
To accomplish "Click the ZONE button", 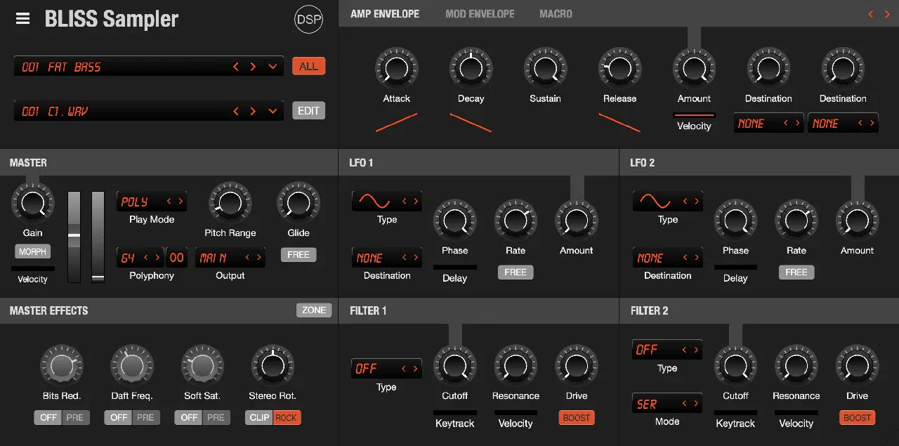I will (314, 310).
